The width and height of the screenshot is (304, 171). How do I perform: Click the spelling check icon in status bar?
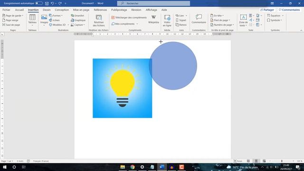(28, 161)
